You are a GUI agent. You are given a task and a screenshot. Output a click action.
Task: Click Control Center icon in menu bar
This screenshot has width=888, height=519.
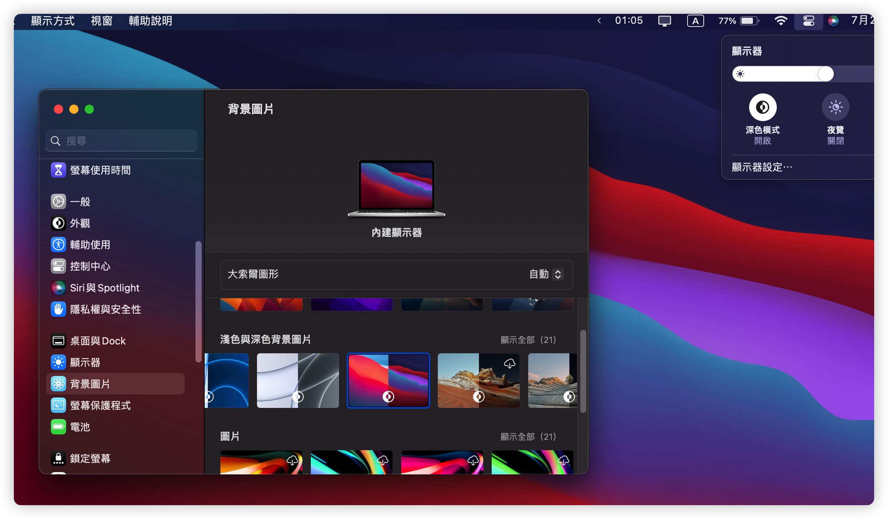(808, 21)
